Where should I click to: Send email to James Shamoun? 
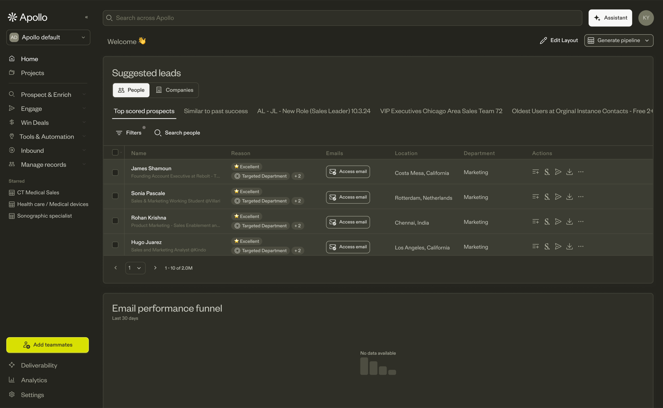coord(558,172)
